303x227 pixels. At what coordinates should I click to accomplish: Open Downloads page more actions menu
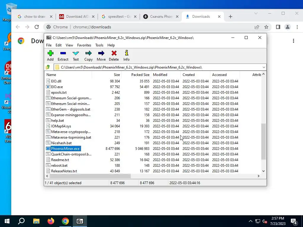293,41
